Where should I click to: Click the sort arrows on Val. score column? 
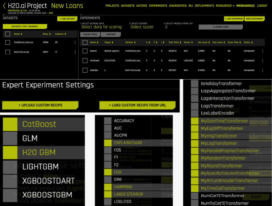[x=209, y=42]
